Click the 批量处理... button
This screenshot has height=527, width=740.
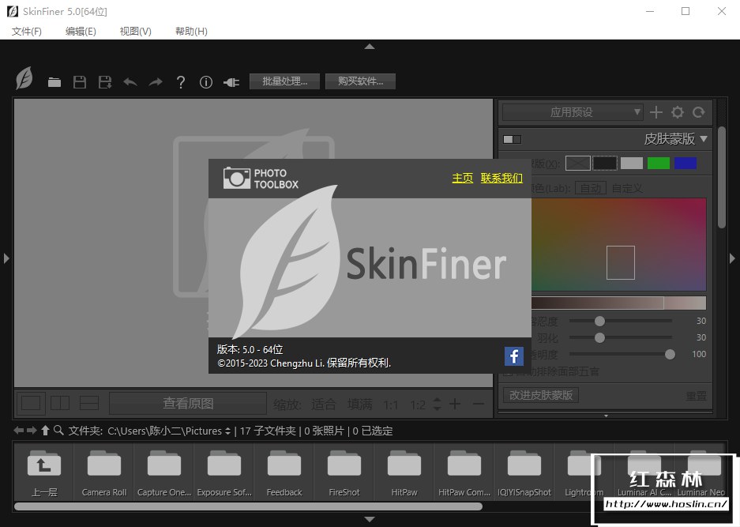284,81
